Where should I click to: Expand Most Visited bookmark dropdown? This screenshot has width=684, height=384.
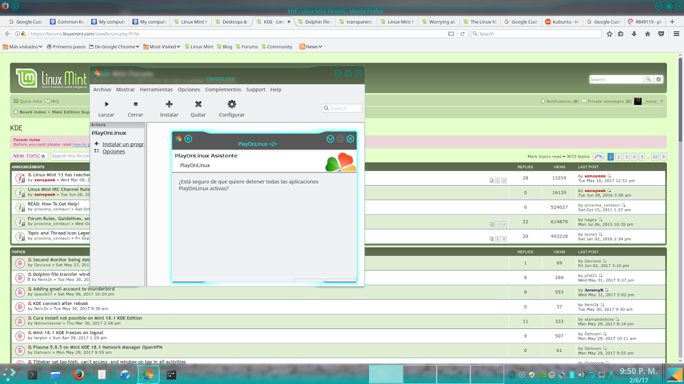click(162, 46)
